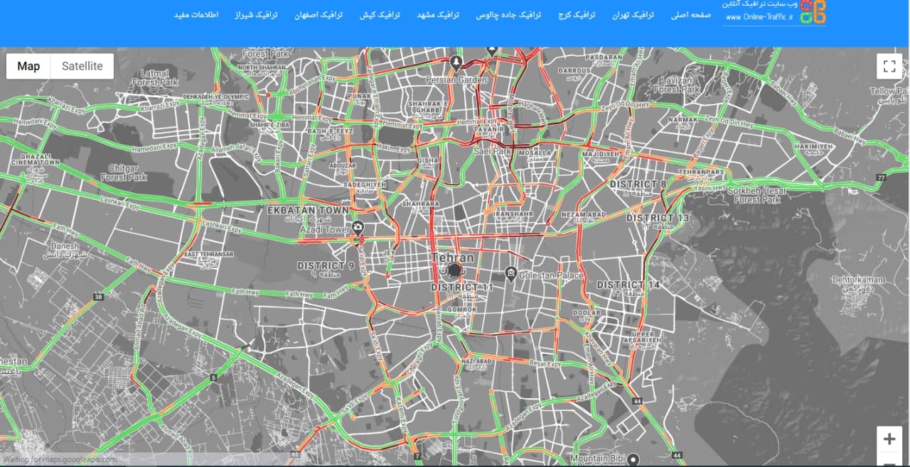Click the East Tehransar label
Viewport: 910px width, 467px height.
[x=209, y=254]
